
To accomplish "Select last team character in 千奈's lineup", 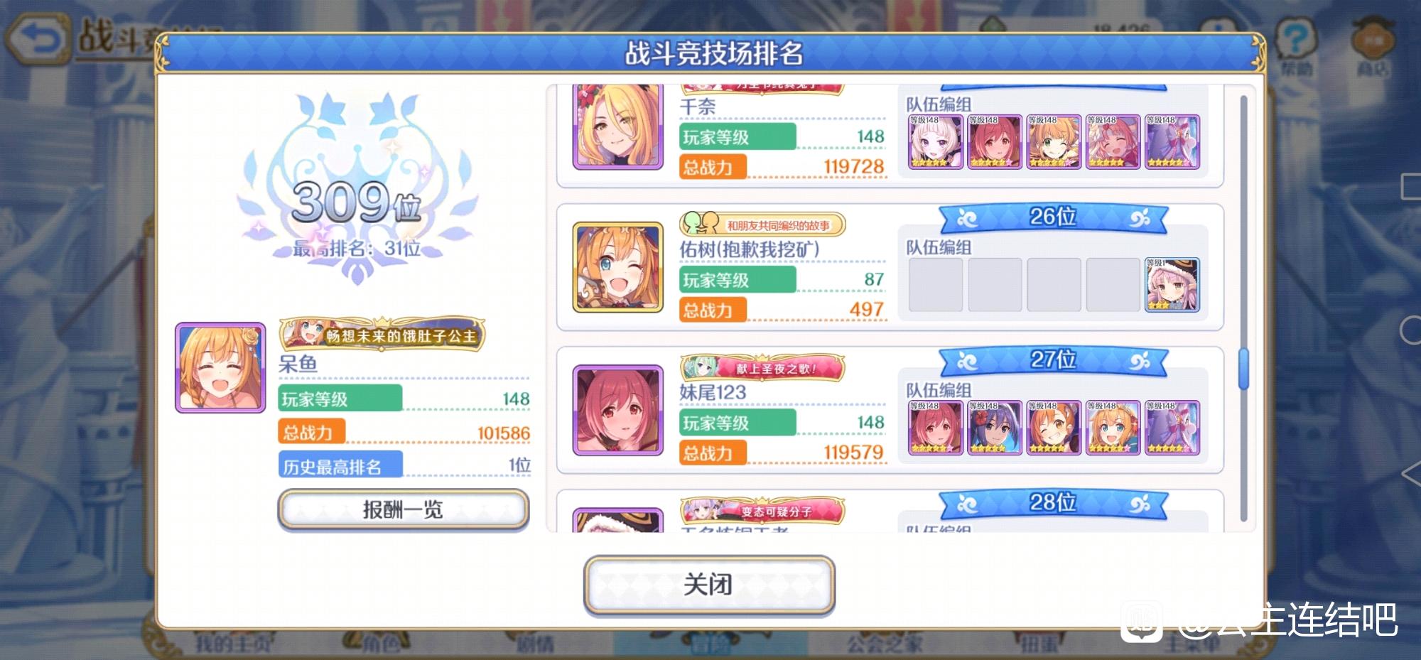I will click(x=1172, y=142).
